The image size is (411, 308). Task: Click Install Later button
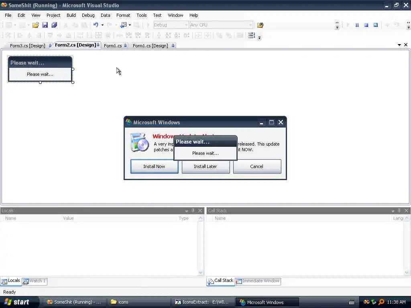point(205,166)
